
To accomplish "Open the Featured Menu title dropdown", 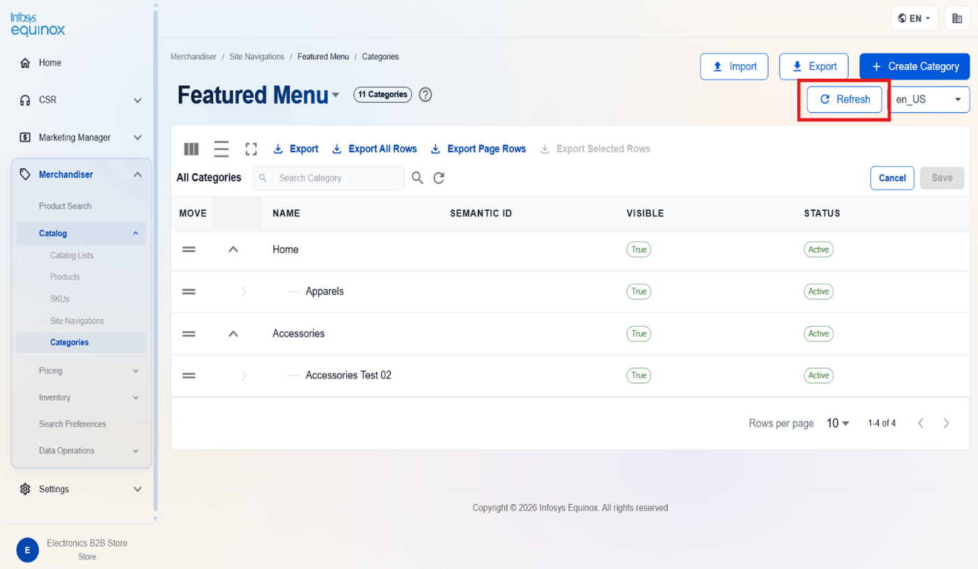I will point(335,95).
